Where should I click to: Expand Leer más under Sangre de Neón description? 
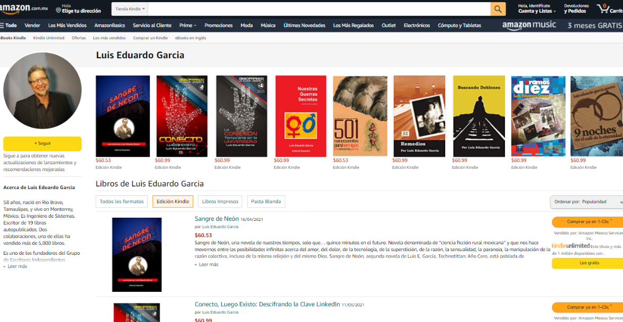coord(206,264)
